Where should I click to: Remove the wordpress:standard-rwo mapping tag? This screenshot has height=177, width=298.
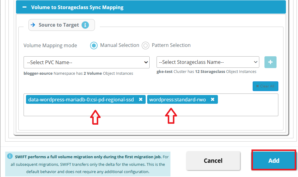pyautogui.click(x=213, y=99)
